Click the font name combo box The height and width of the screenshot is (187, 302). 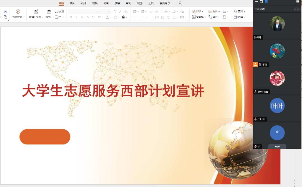83,11
